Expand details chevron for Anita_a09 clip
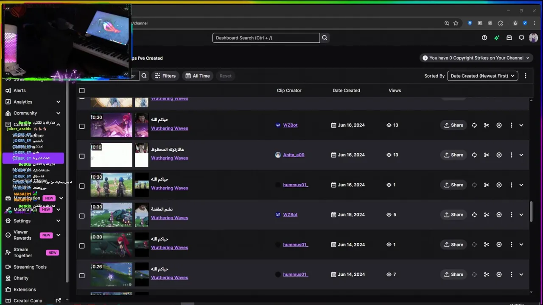 521,155
